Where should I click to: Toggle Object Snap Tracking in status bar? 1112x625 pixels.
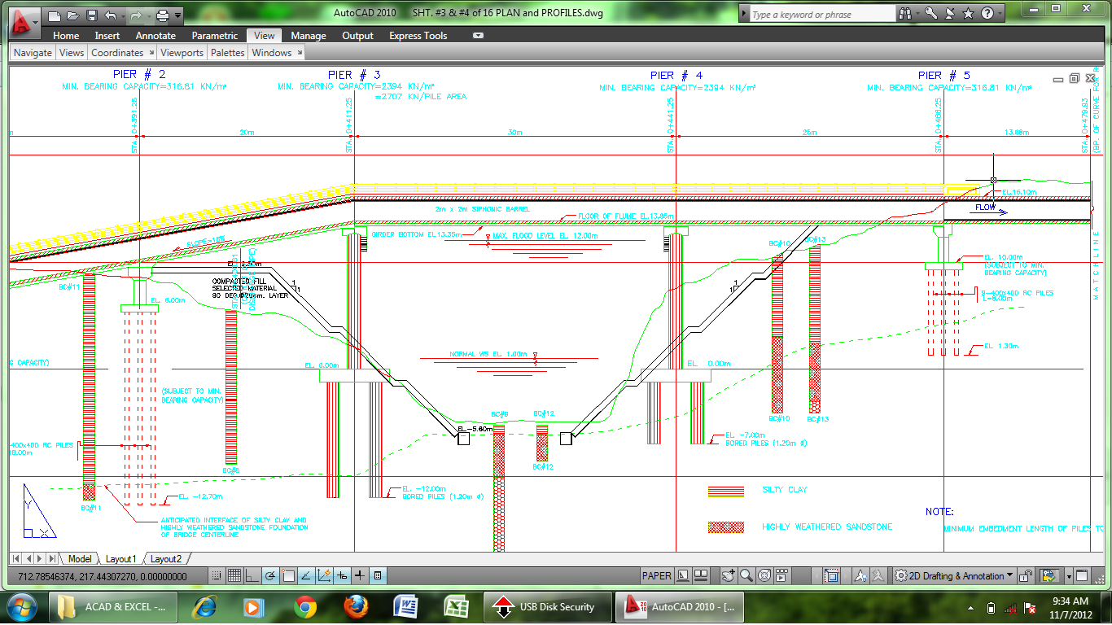click(306, 576)
